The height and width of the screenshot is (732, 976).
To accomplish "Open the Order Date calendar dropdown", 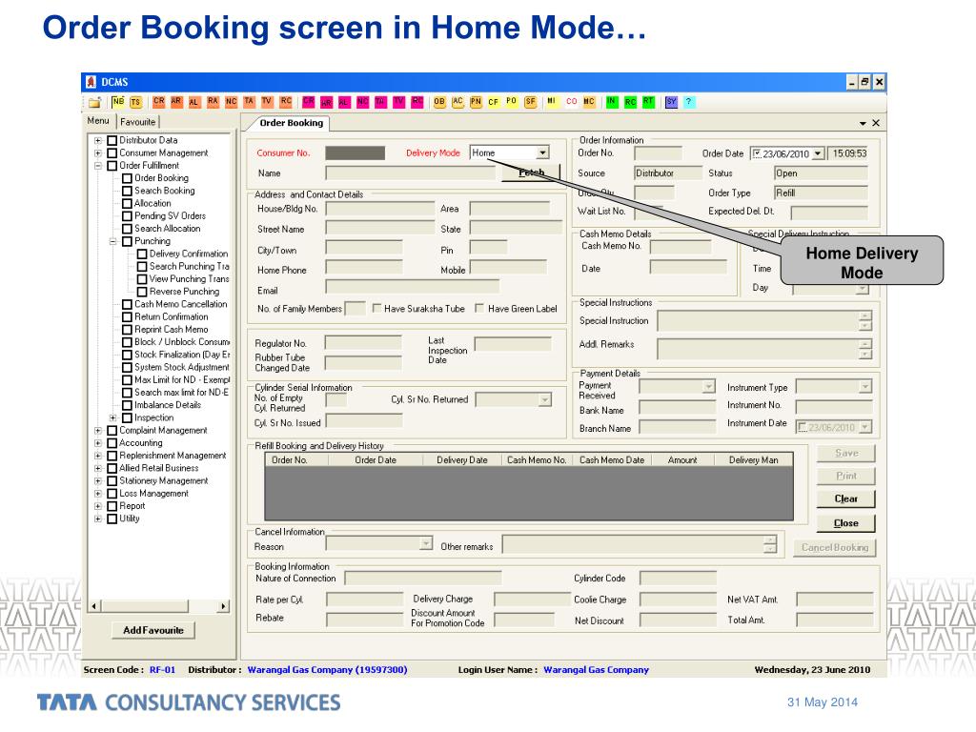I will tap(818, 153).
